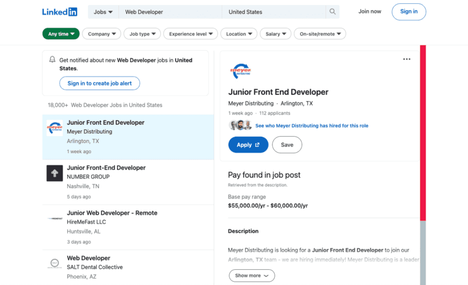Click the NUMBER GROUP company logo

[x=54, y=173]
